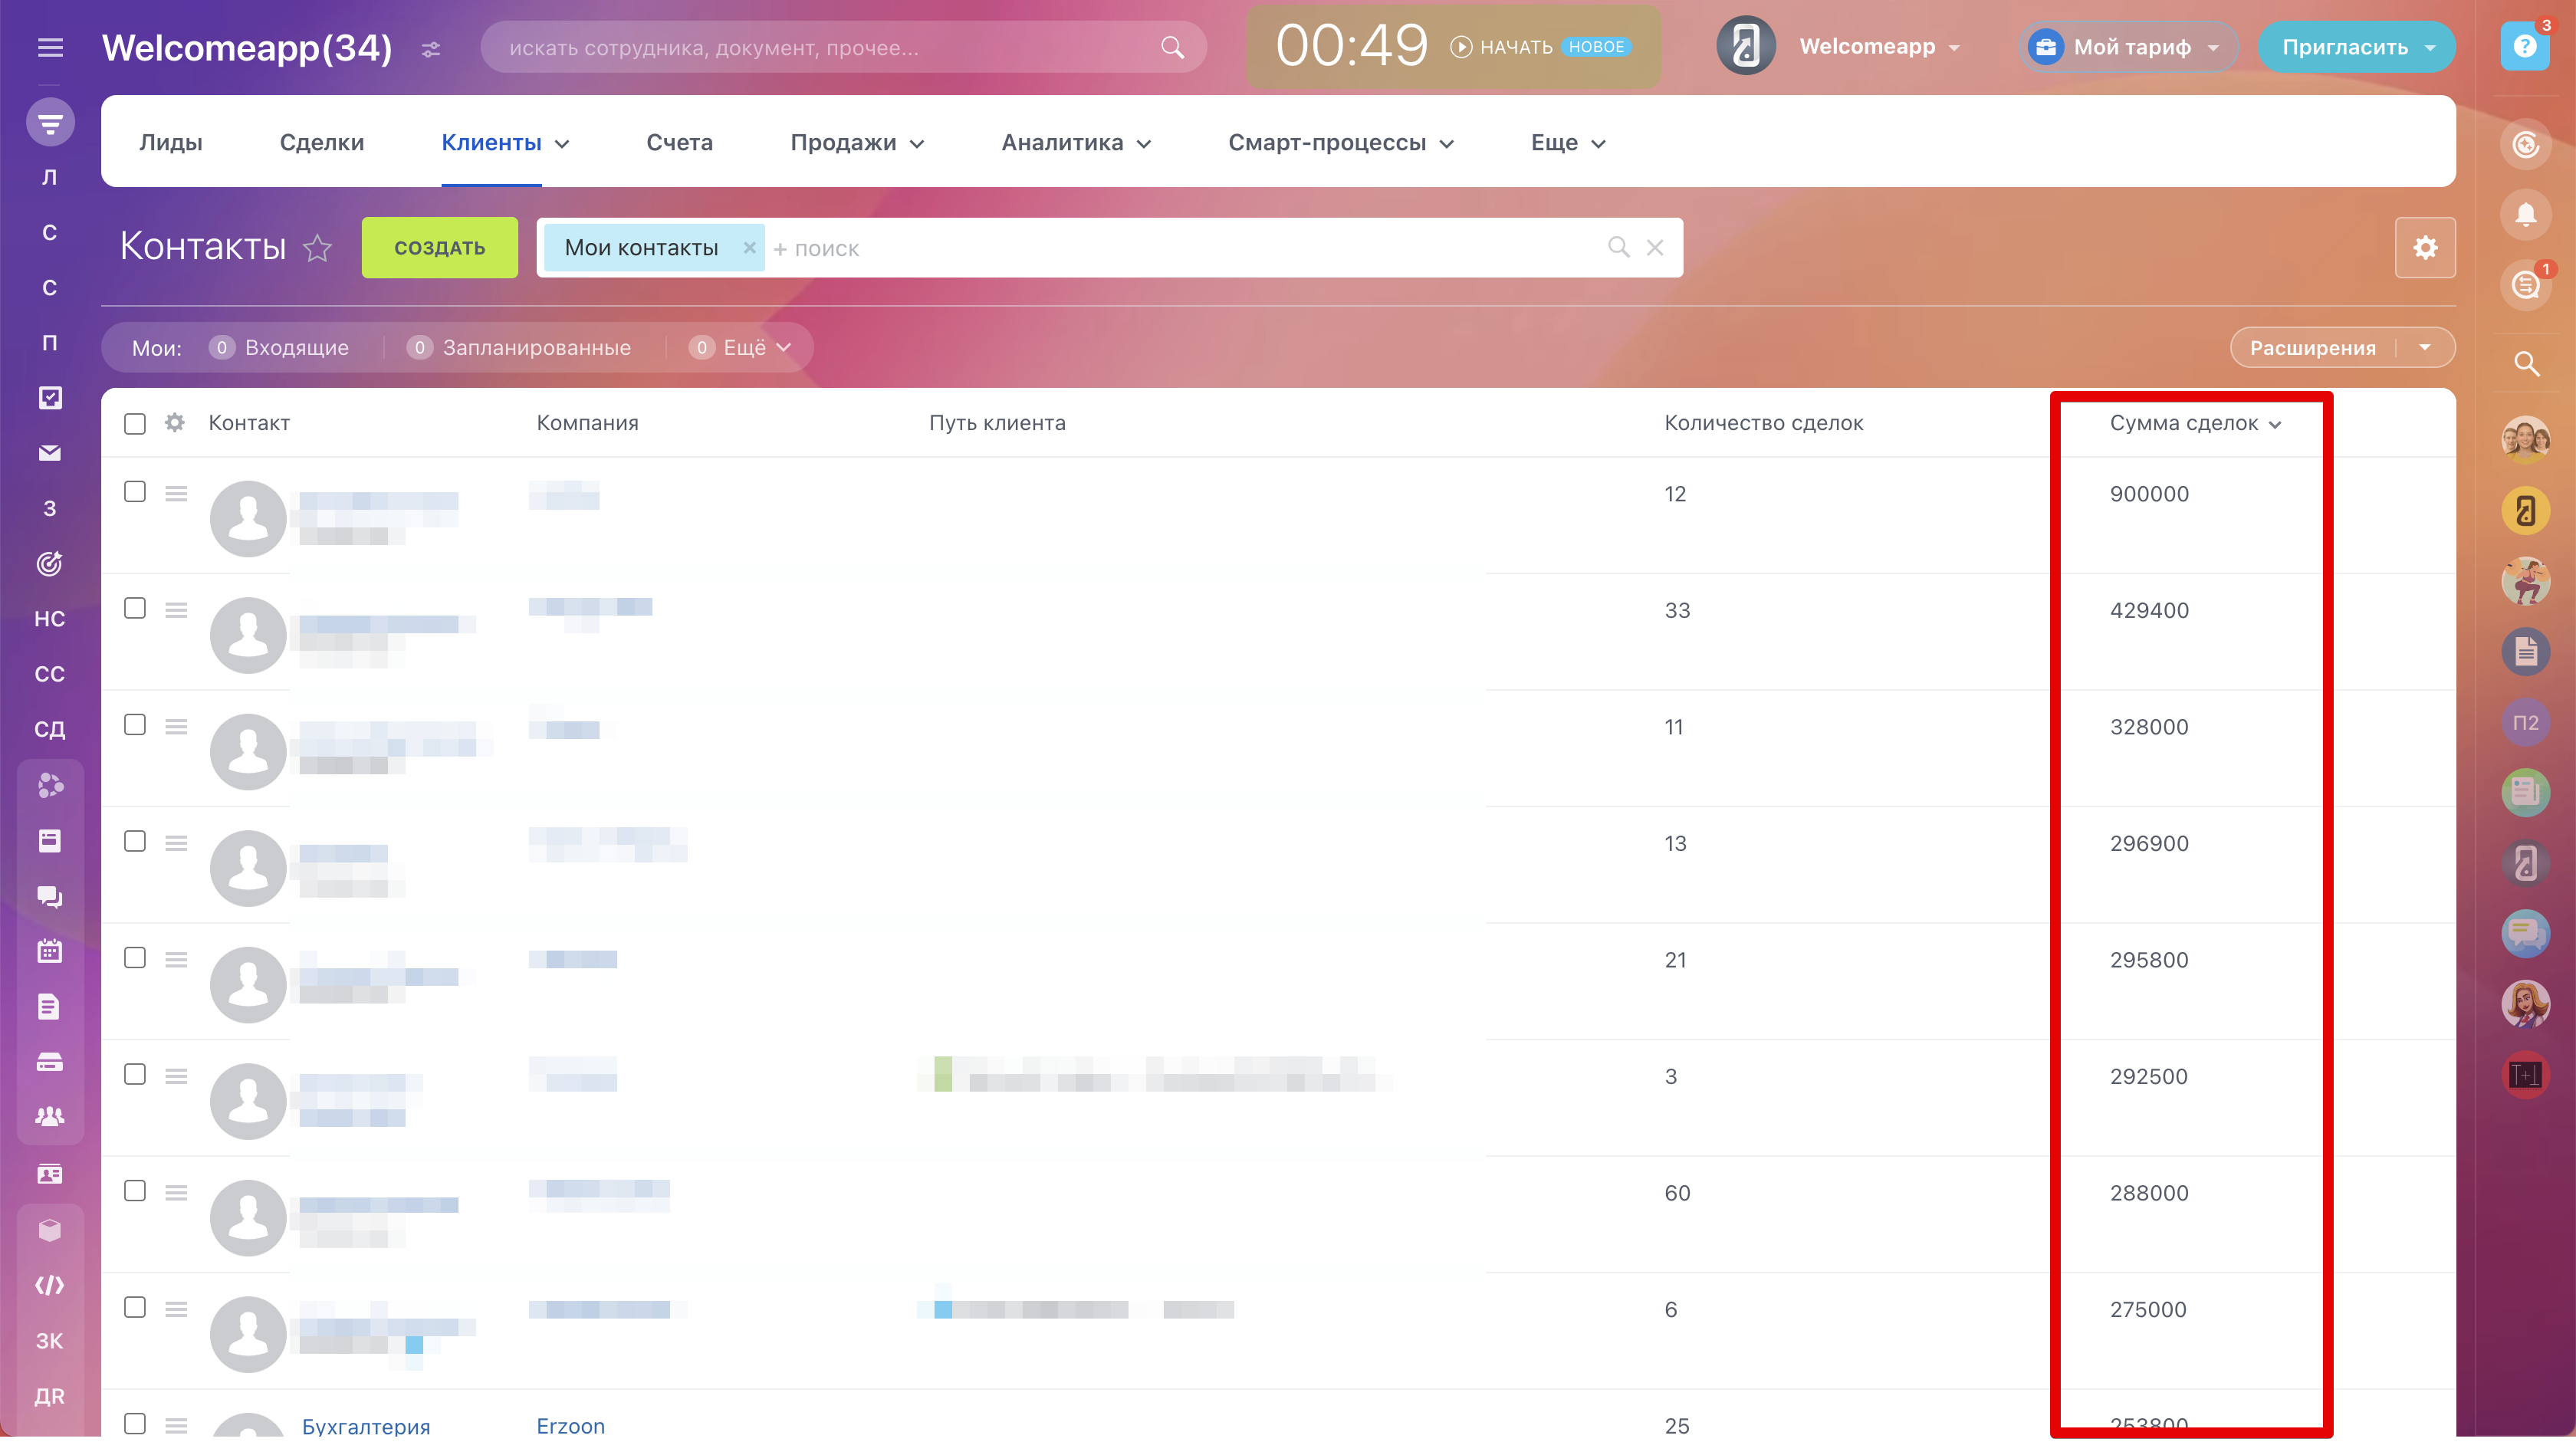Open the help question mark icon
The height and width of the screenshot is (1442, 2576).
click(2524, 47)
